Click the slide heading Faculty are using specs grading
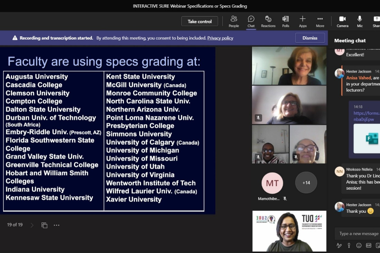The image size is (380, 253). (104, 62)
